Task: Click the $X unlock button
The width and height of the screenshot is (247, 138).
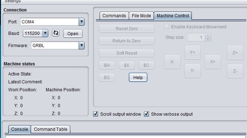Action: pyautogui.click(x=127, y=65)
